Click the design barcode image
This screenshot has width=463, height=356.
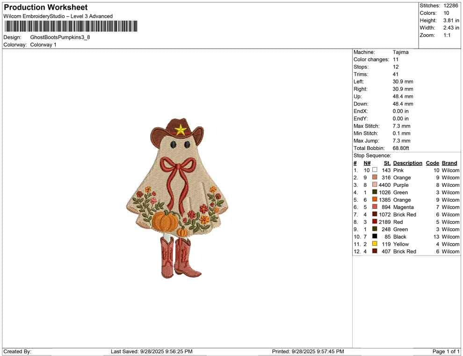click(x=70, y=27)
